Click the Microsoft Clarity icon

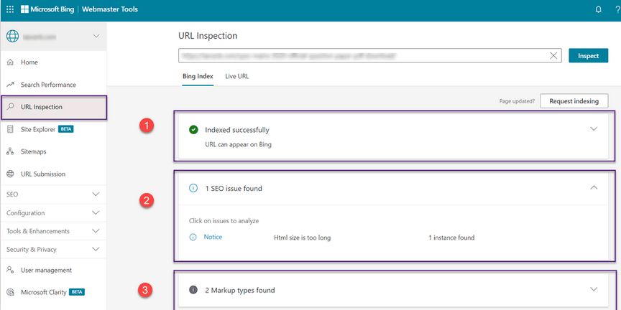[11, 292]
